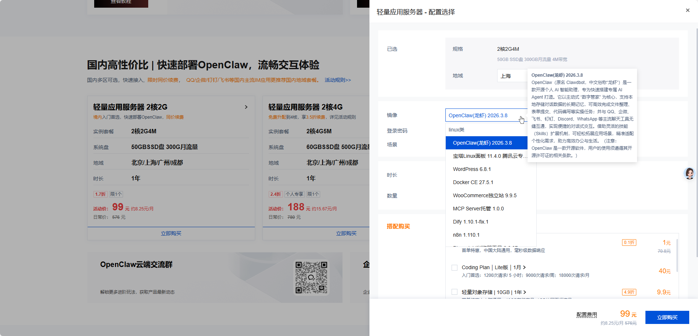Click the 0.1折 discount badge
The height and width of the screenshot is (336, 698).
pos(629,243)
